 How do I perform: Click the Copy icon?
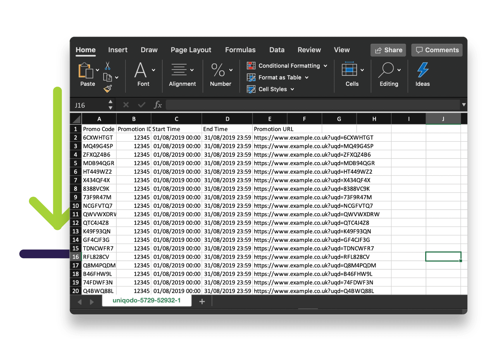point(107,77)
